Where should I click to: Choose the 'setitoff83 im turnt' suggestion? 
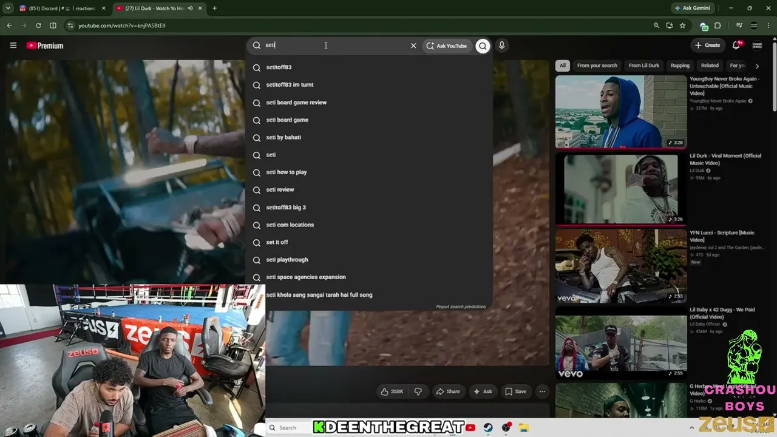pos(369,85)
